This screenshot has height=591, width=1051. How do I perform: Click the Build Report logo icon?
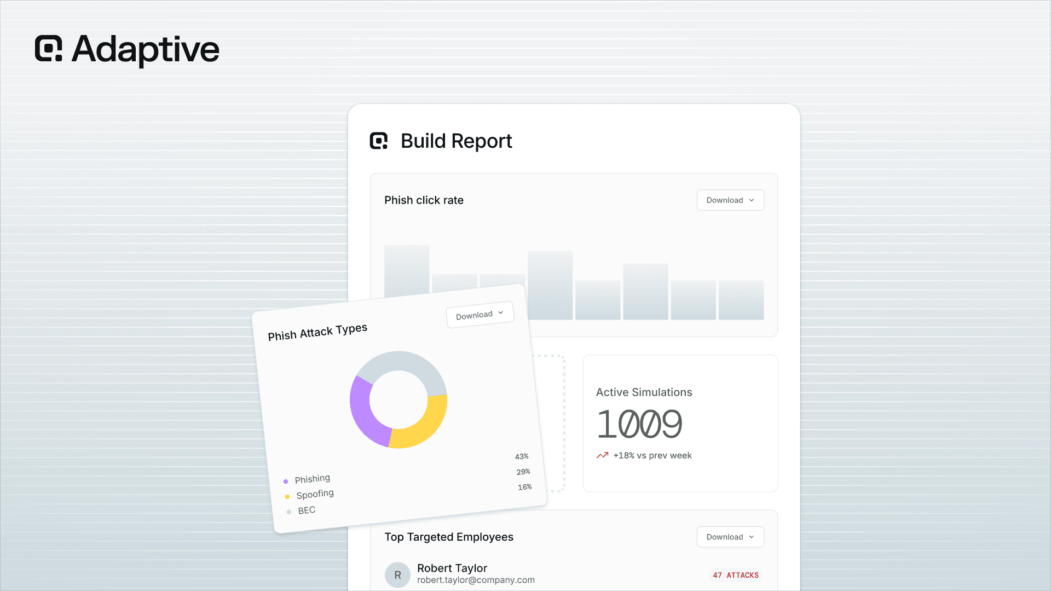(379, 141)
